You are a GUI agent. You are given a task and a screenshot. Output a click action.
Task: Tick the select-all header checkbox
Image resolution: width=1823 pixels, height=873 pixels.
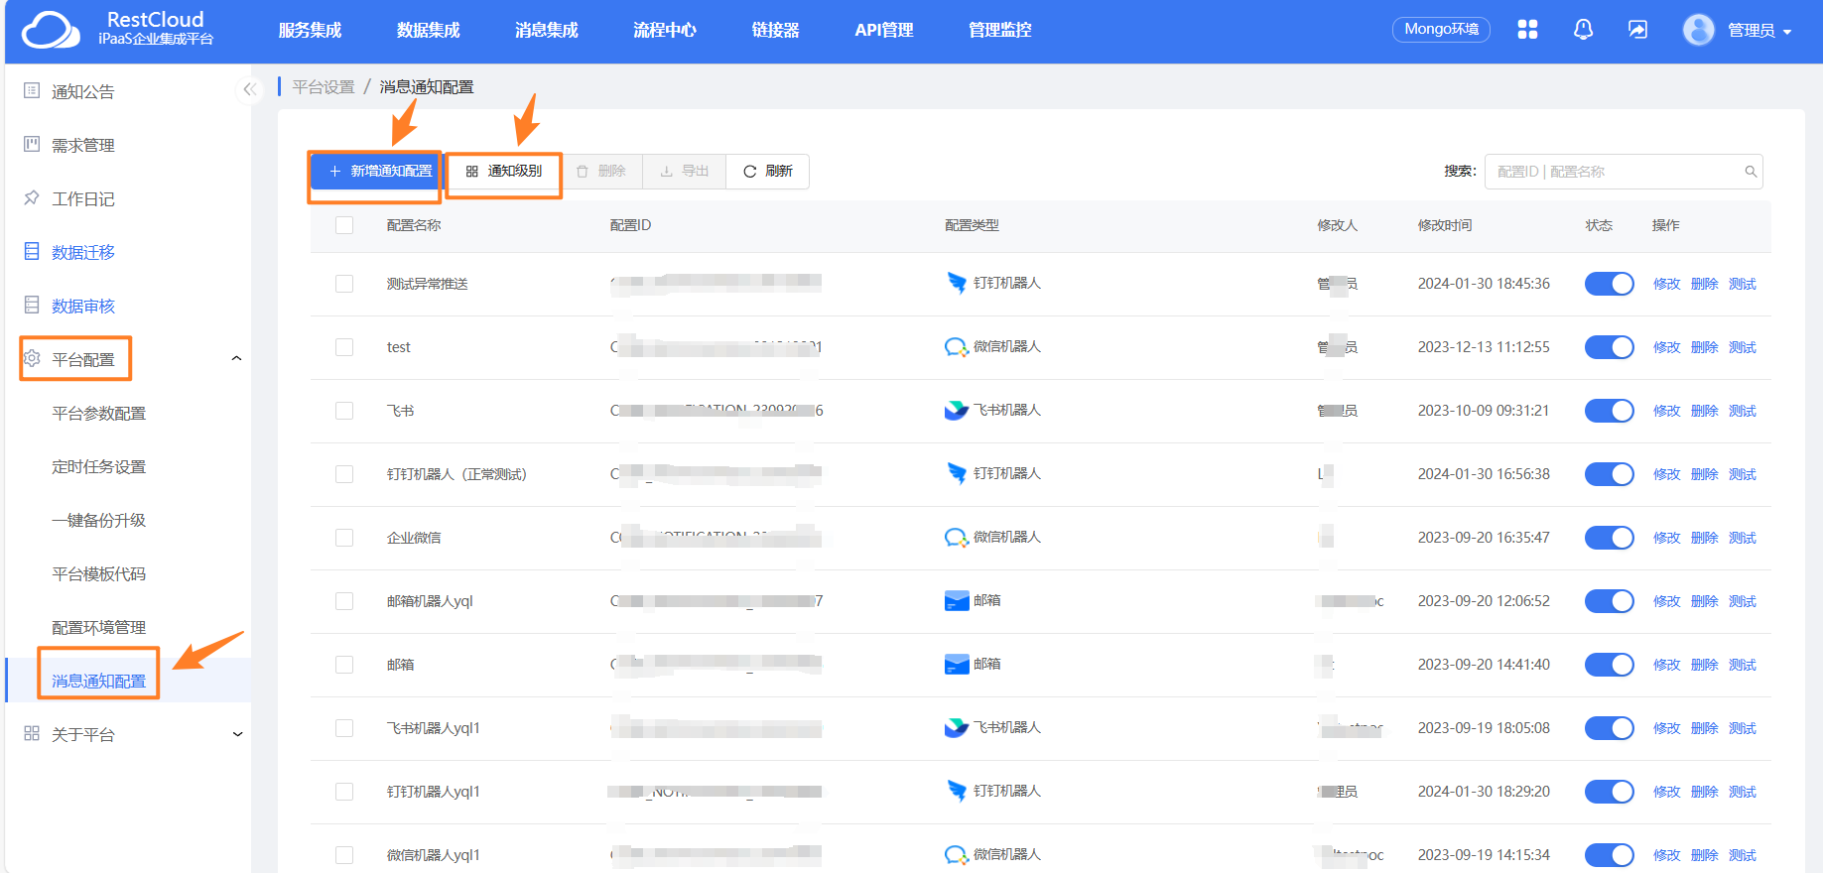coord(344,225)
